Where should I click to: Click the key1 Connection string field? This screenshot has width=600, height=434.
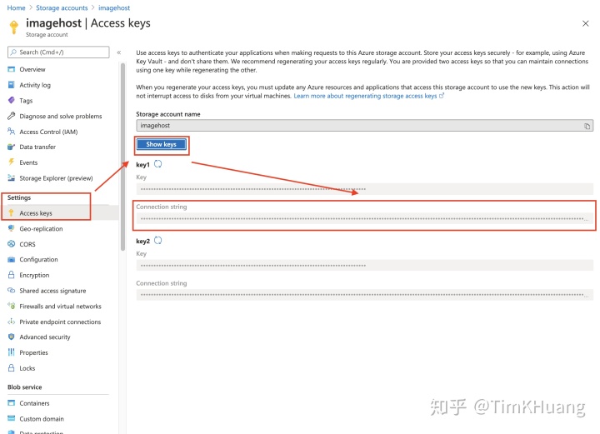click(x=365, y=219)
